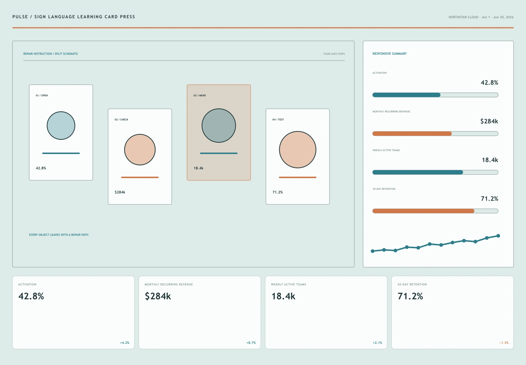Click the Activation progress bar
The height and width of the screenshot is (365, 526).
pyautogui.click(x=435, y=95)
